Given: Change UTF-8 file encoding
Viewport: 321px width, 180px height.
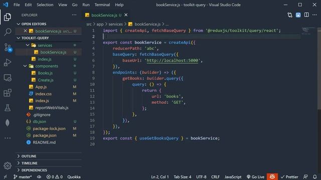Looking at the screenshot, I should 201,176.
